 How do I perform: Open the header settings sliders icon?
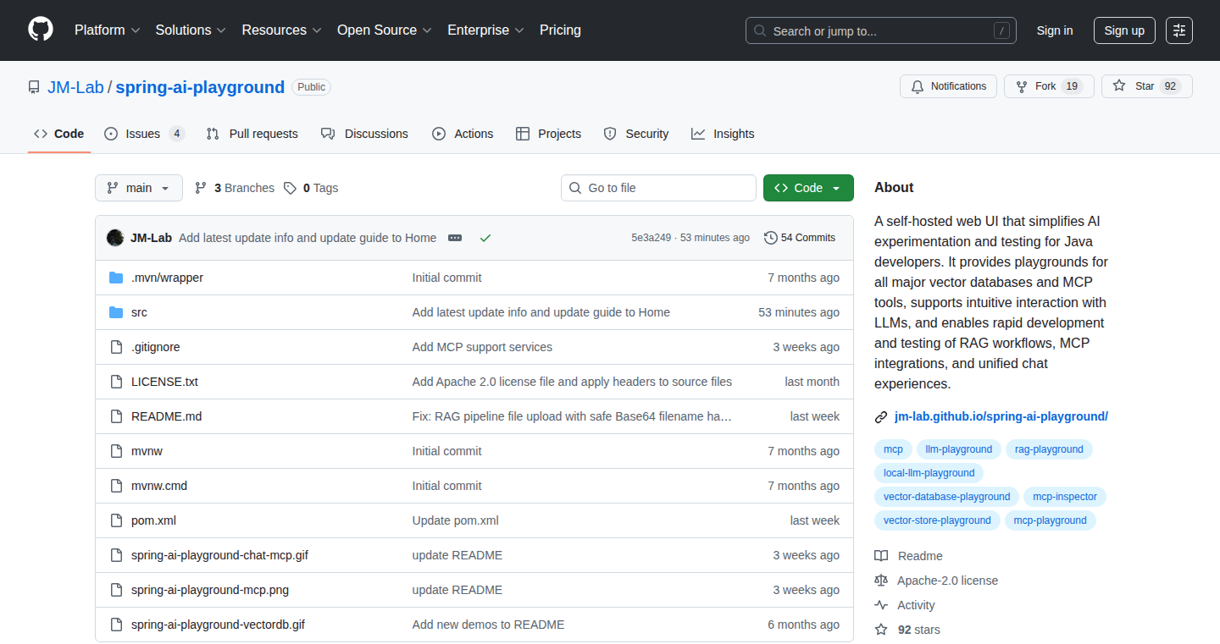pyautogui.click(x=1179, y=30)
